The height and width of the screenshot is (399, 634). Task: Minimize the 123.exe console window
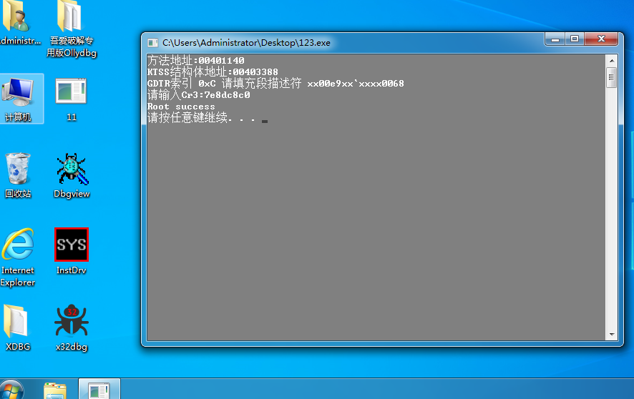point(555,39)
